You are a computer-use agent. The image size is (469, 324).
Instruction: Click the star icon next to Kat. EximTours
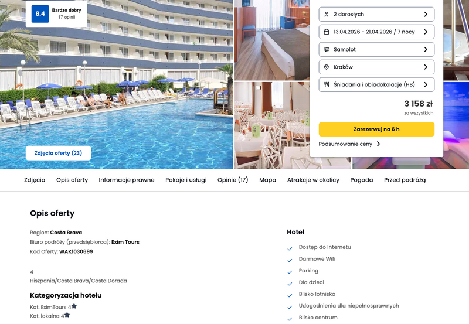coord(74,306)
